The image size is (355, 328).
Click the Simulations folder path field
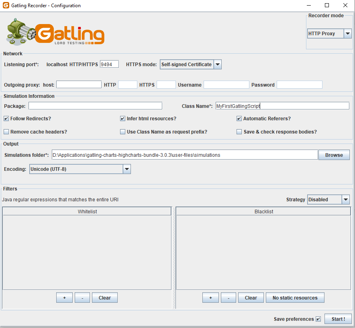(x=185, y=155)
